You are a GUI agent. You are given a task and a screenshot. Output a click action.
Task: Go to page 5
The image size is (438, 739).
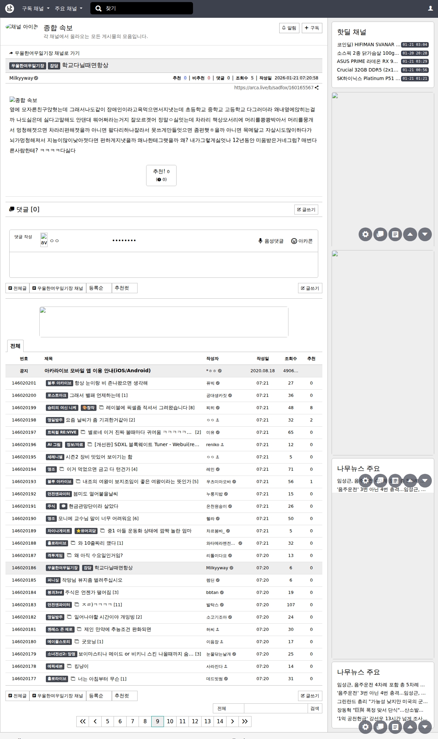point(107,721)
